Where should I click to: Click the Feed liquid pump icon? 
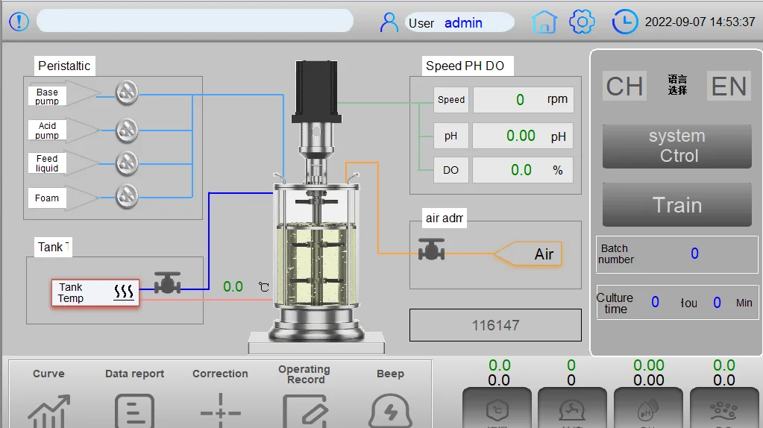coord(127,162)
